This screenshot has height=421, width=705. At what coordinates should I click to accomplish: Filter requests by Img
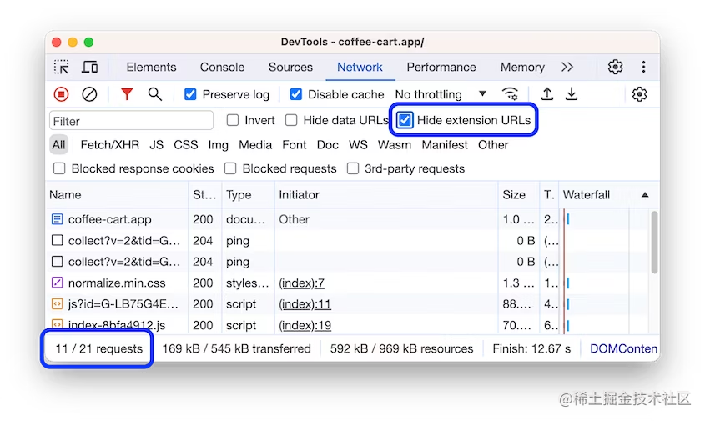tap(218, 145)
